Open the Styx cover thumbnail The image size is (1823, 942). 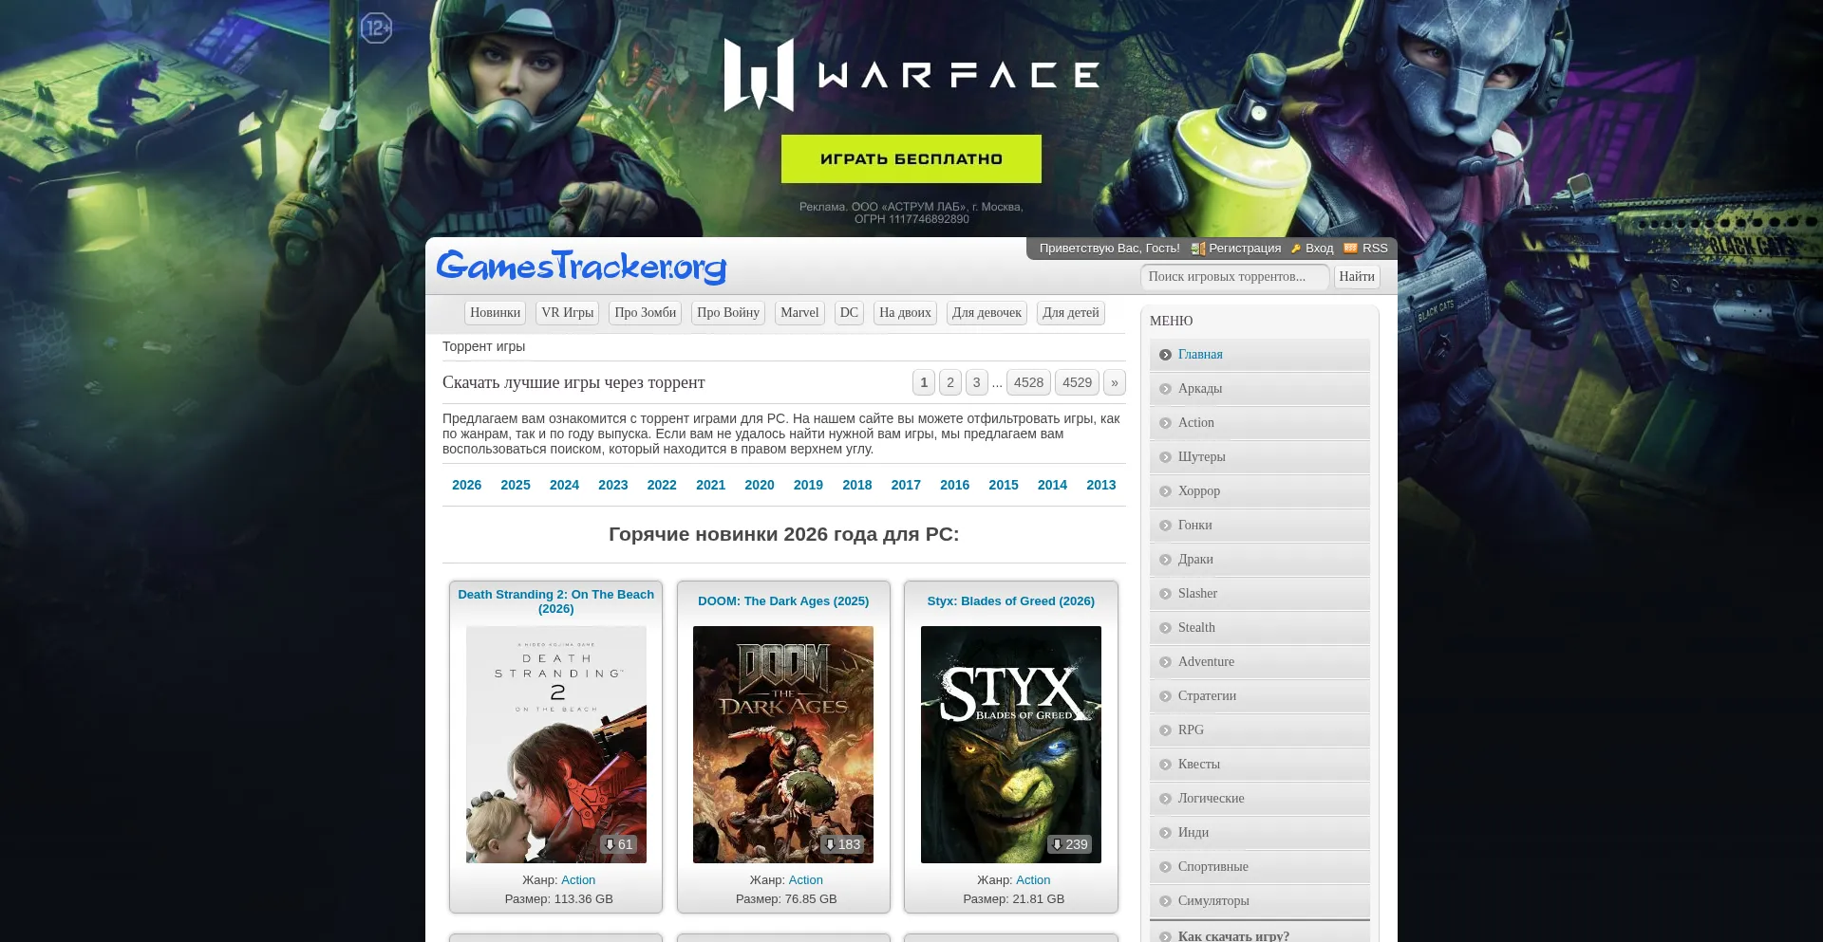1011,745
